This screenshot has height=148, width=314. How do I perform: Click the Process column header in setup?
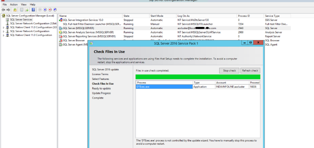(x=164, y=83)
